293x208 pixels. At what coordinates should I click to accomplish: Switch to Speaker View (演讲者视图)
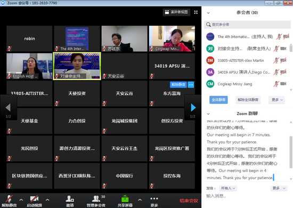176,12
